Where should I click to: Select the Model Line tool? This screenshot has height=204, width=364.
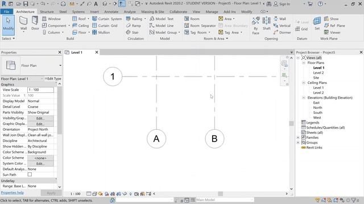(162, 25)
